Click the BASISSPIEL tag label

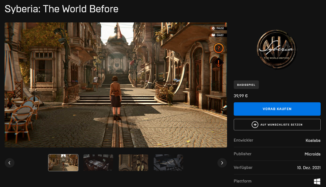click(246, 85)
